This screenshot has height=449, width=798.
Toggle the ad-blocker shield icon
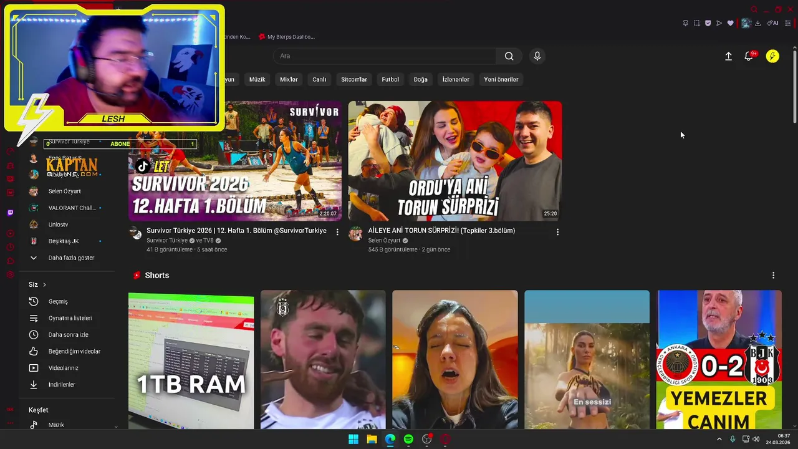coord(708,23)
